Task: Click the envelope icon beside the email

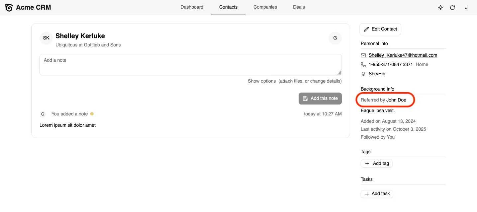Action: (363, 55)
